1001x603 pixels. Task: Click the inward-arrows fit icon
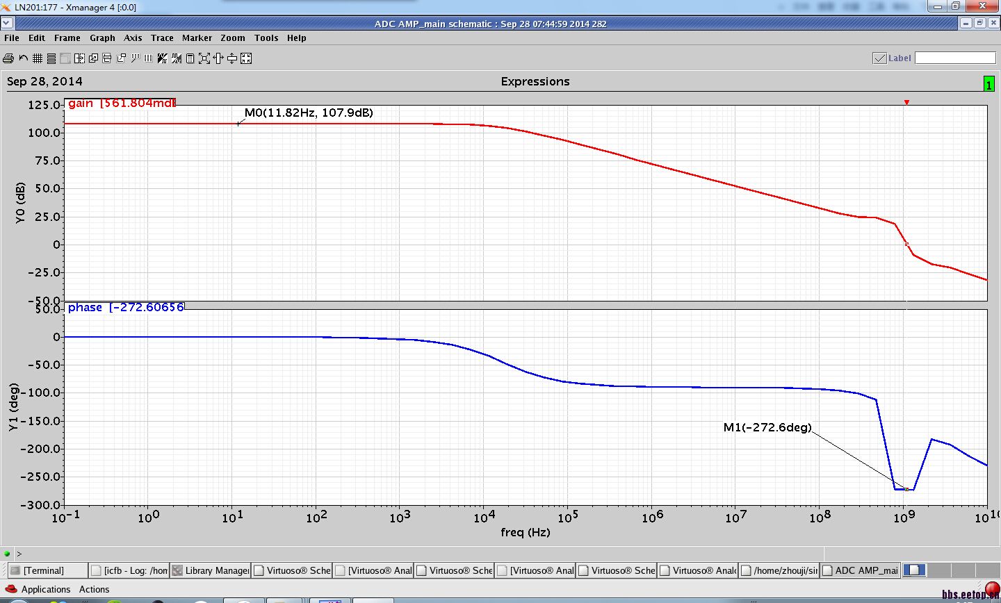246,58
